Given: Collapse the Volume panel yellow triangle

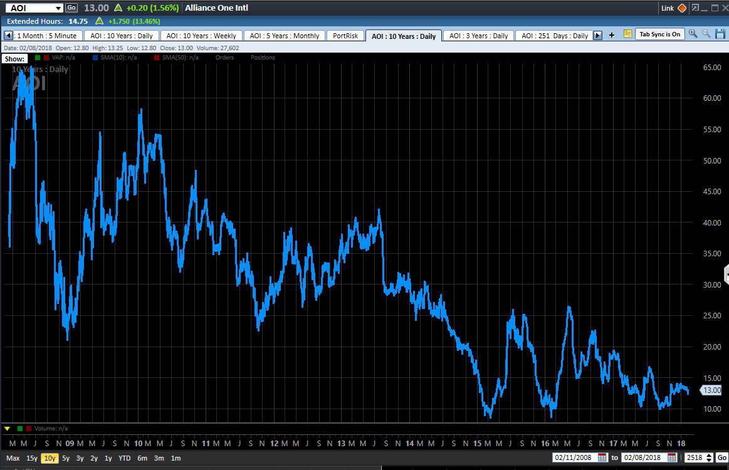Looking at the screenshot, I should [x=7, y=429].
